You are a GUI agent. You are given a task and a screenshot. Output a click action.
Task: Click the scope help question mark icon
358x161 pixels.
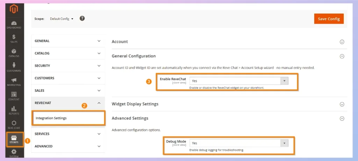click(82, 19)
